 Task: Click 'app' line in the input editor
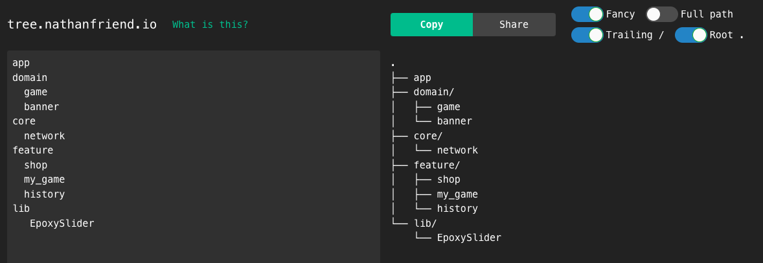coord(21,63)
